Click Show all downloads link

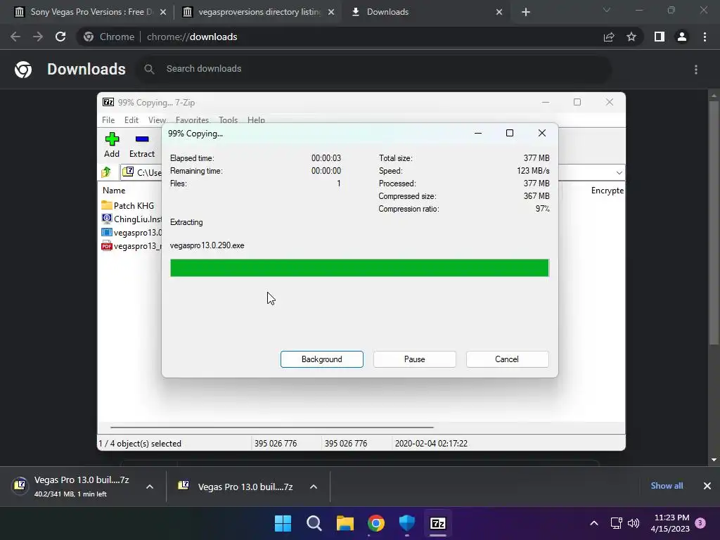pos(667,486)
